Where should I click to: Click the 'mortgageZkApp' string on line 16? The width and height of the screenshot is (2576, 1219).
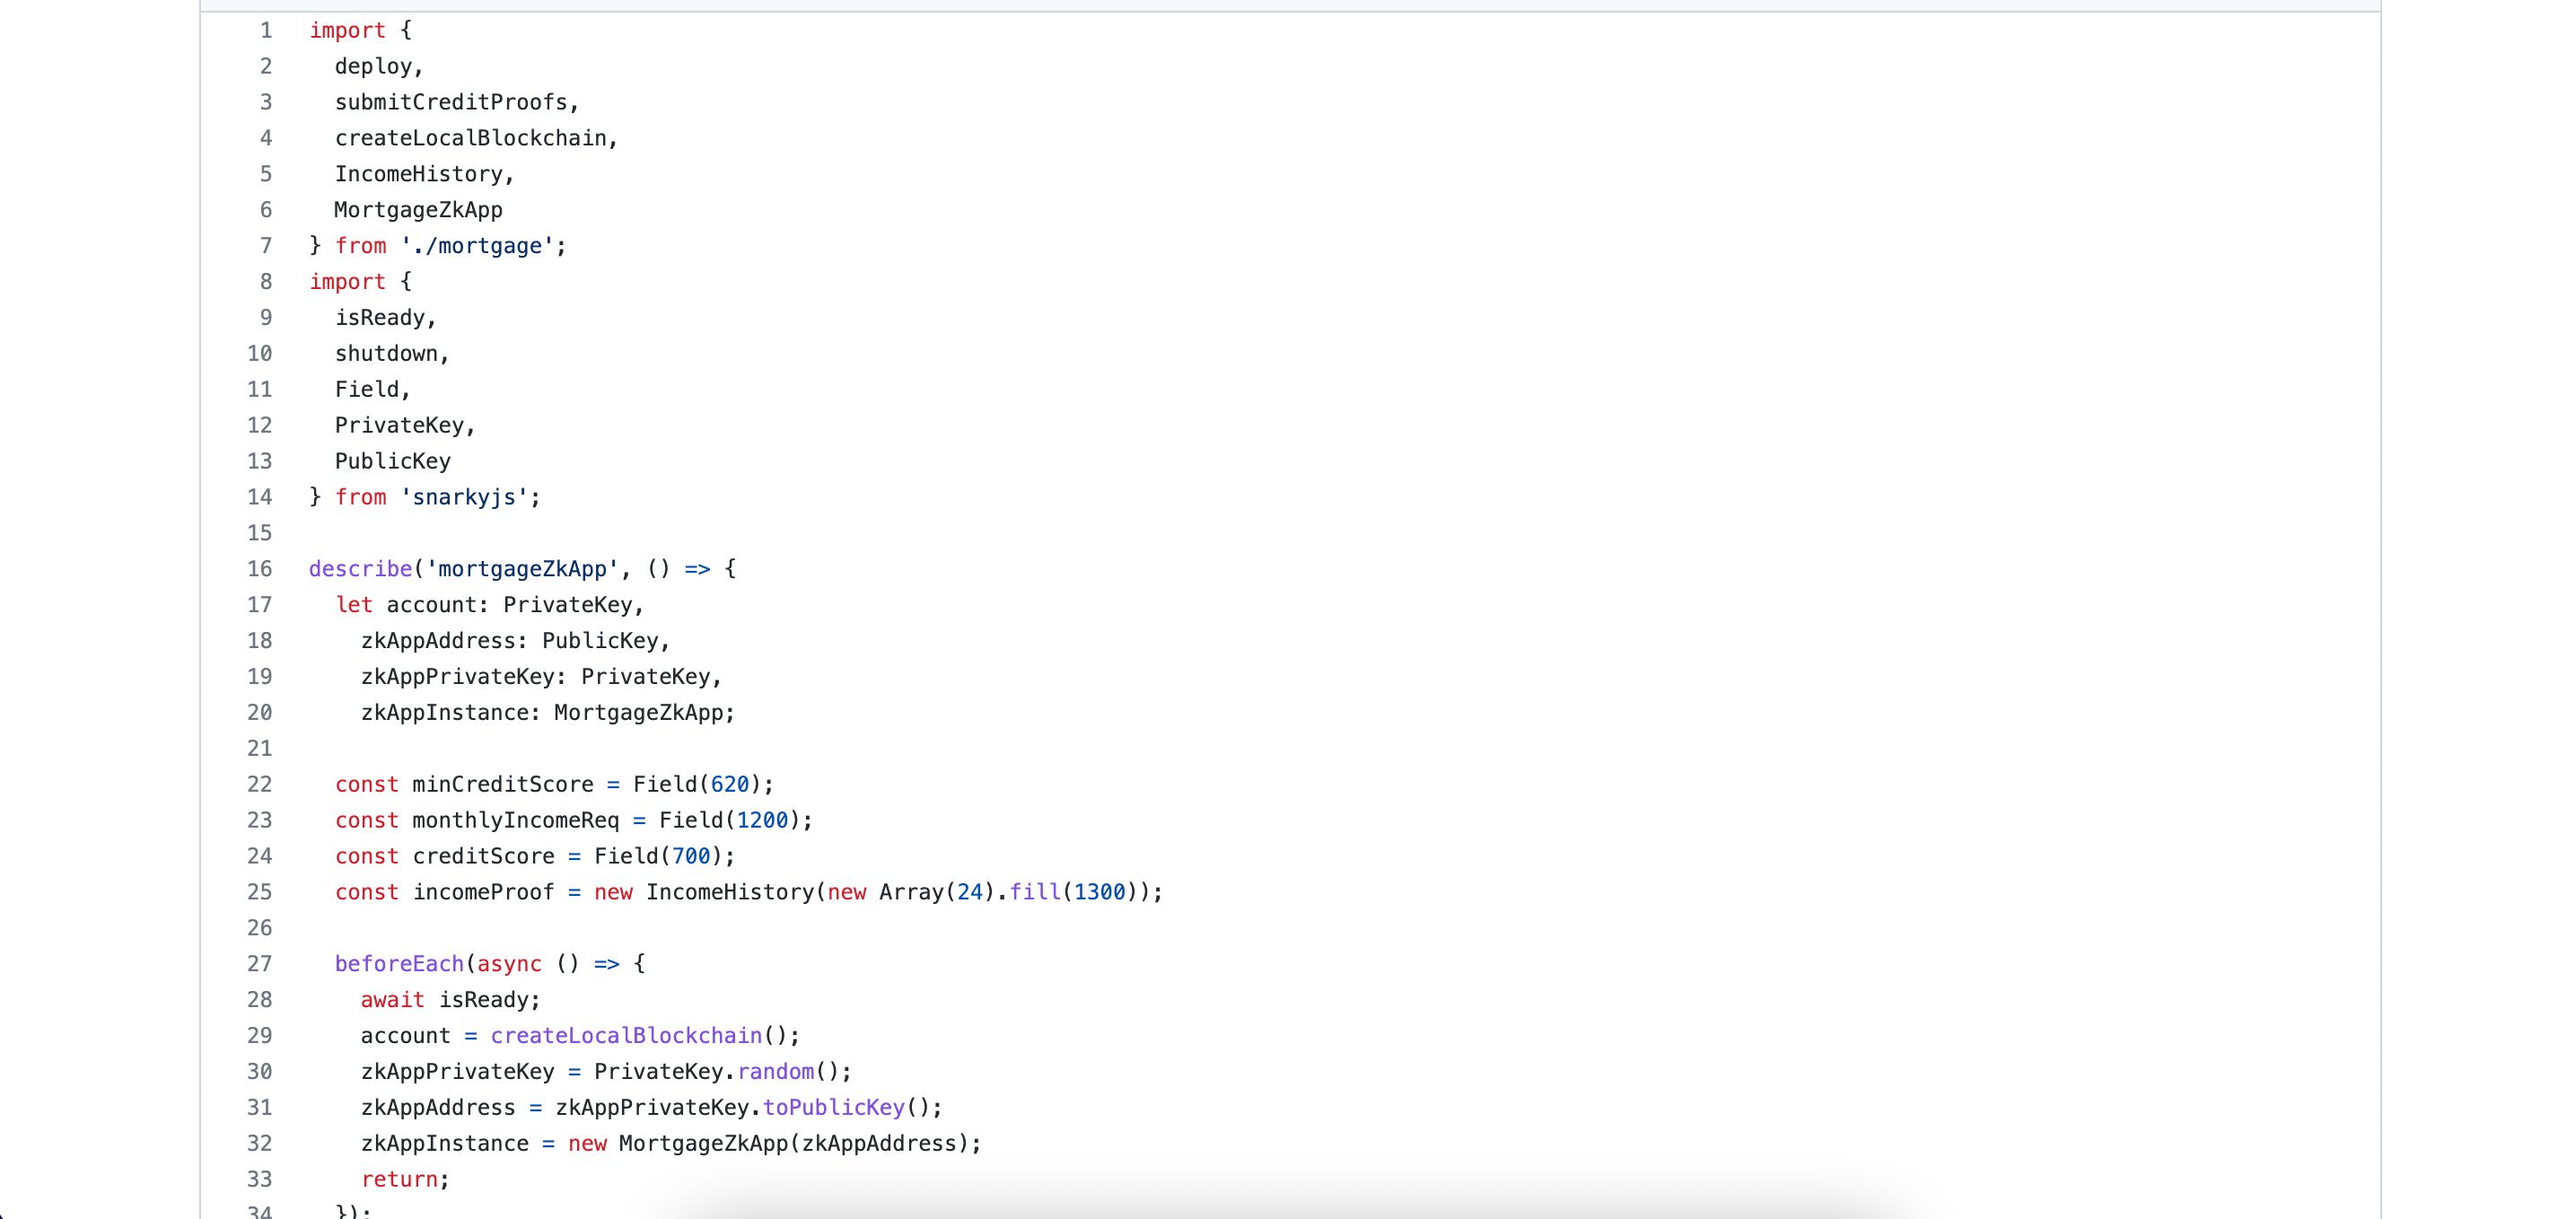click(522, 569)
